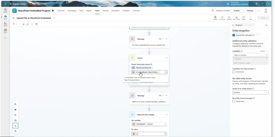The image size is (275, 137).
Task: Open the global settings gear icon
Action: click(x=256, y=4)
